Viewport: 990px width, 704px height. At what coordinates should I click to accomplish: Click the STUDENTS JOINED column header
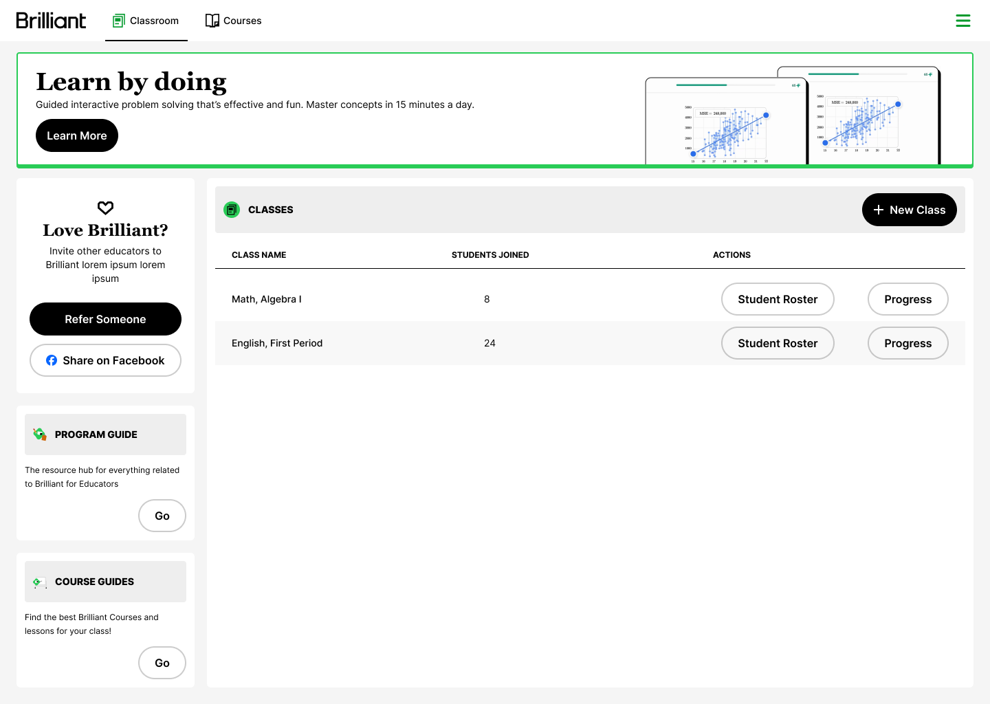tap(490, 255)
